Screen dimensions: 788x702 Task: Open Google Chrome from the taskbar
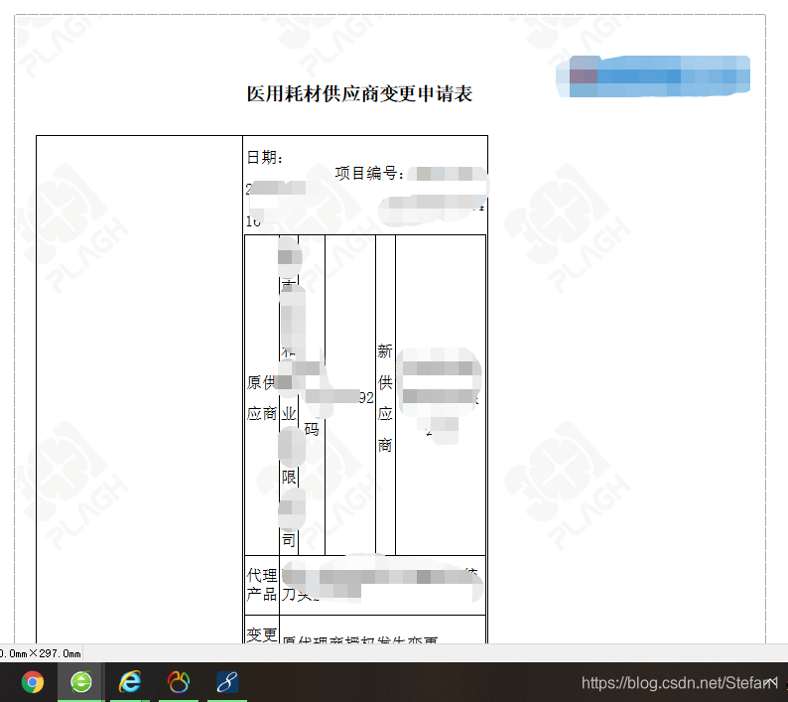click(x=33, y=682)
